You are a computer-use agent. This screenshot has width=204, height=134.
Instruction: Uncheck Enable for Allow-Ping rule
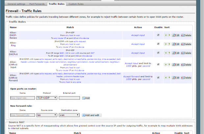(x=158, y=44)
